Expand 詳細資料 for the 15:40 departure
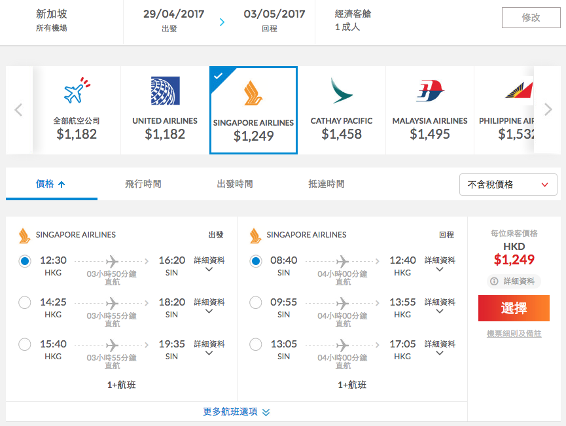 (209, 348)
